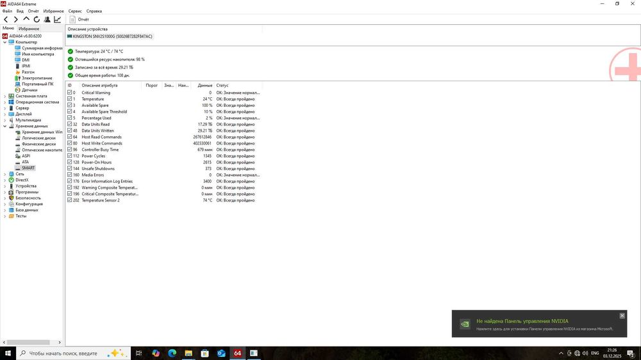This screenshot has height=360, width=641.
Task: Open the user/feedback icon in the toolbar
Action: (x=47, y=19)
